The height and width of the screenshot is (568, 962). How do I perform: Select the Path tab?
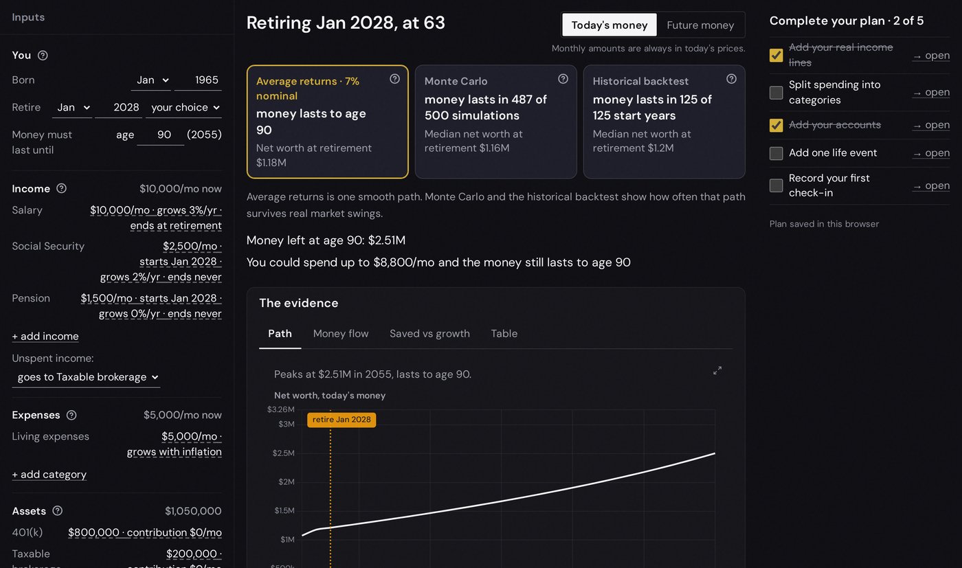click(280, 334)
